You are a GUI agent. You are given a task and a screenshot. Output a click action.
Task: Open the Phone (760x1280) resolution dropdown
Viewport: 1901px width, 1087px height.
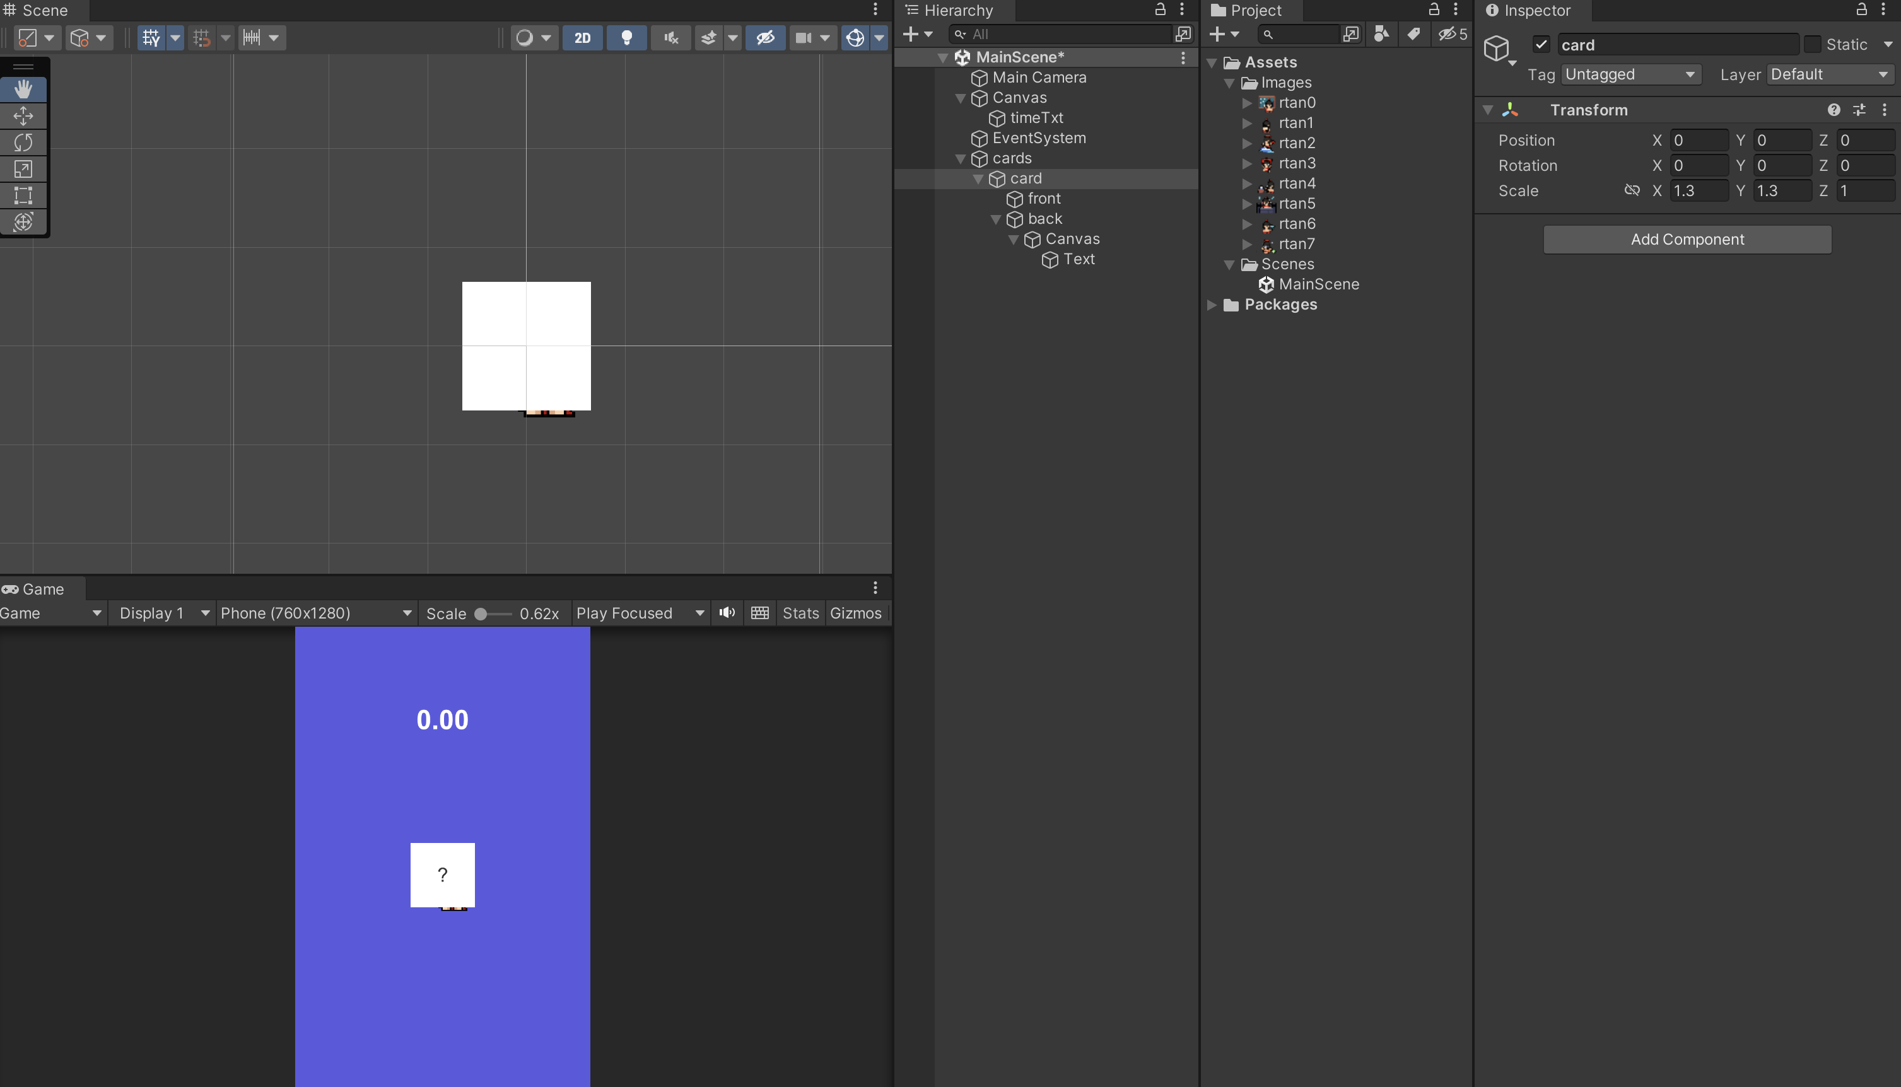point(316,613)
